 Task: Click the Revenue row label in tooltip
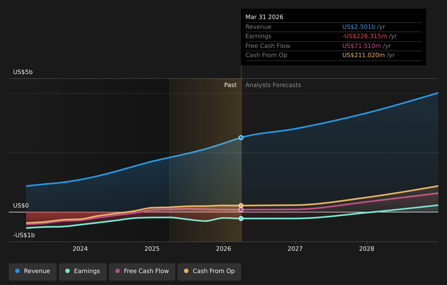tap(258, 27)
